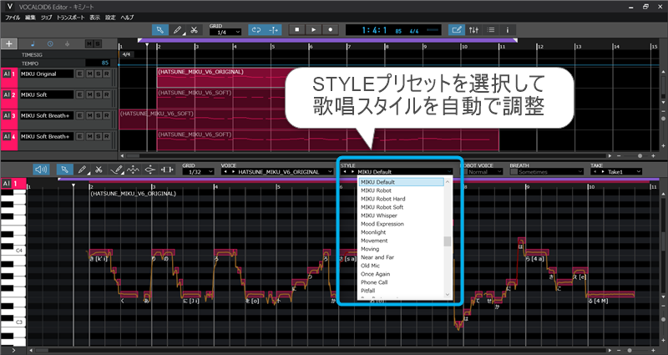
Task: Click the music note track-type icon
Action: [x=33, y=43]
